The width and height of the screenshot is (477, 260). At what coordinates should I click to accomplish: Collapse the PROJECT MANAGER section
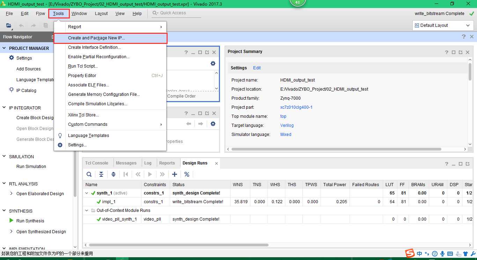coord(4,48)
